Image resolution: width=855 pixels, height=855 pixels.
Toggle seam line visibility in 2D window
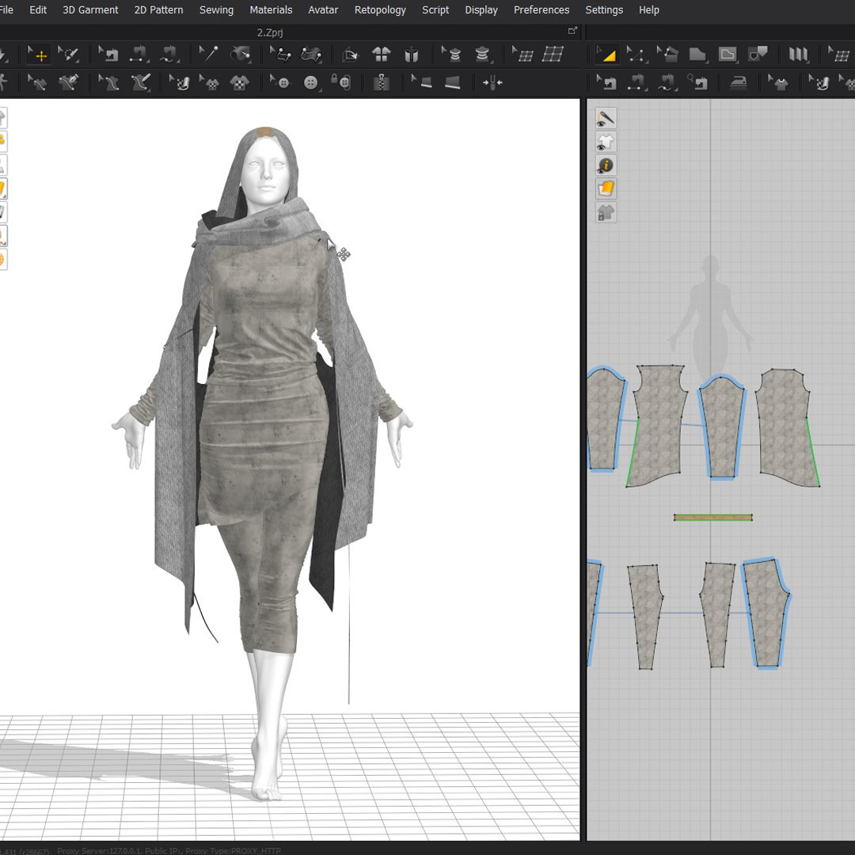[x=606, y=119]
